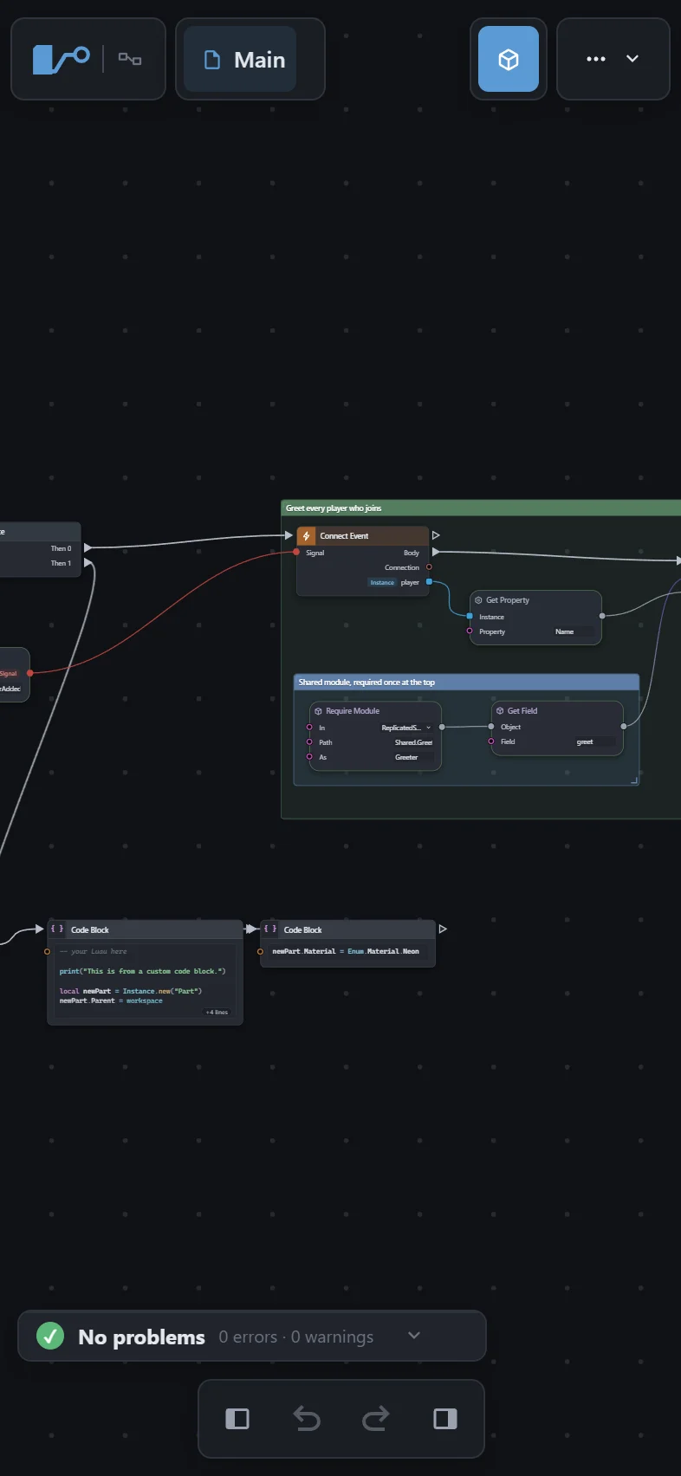Select the first Code Block header with print code

pyautogui.click(x=145, y=929)
